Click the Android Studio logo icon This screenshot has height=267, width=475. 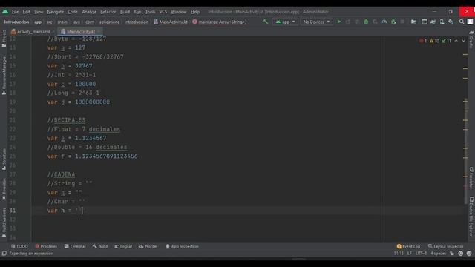[x=5, y=12]
